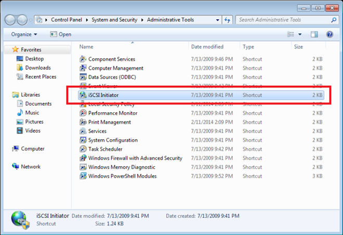Open the view options dropdown arrow
Viewport: 343px width, 235px height.
[300, 34]
